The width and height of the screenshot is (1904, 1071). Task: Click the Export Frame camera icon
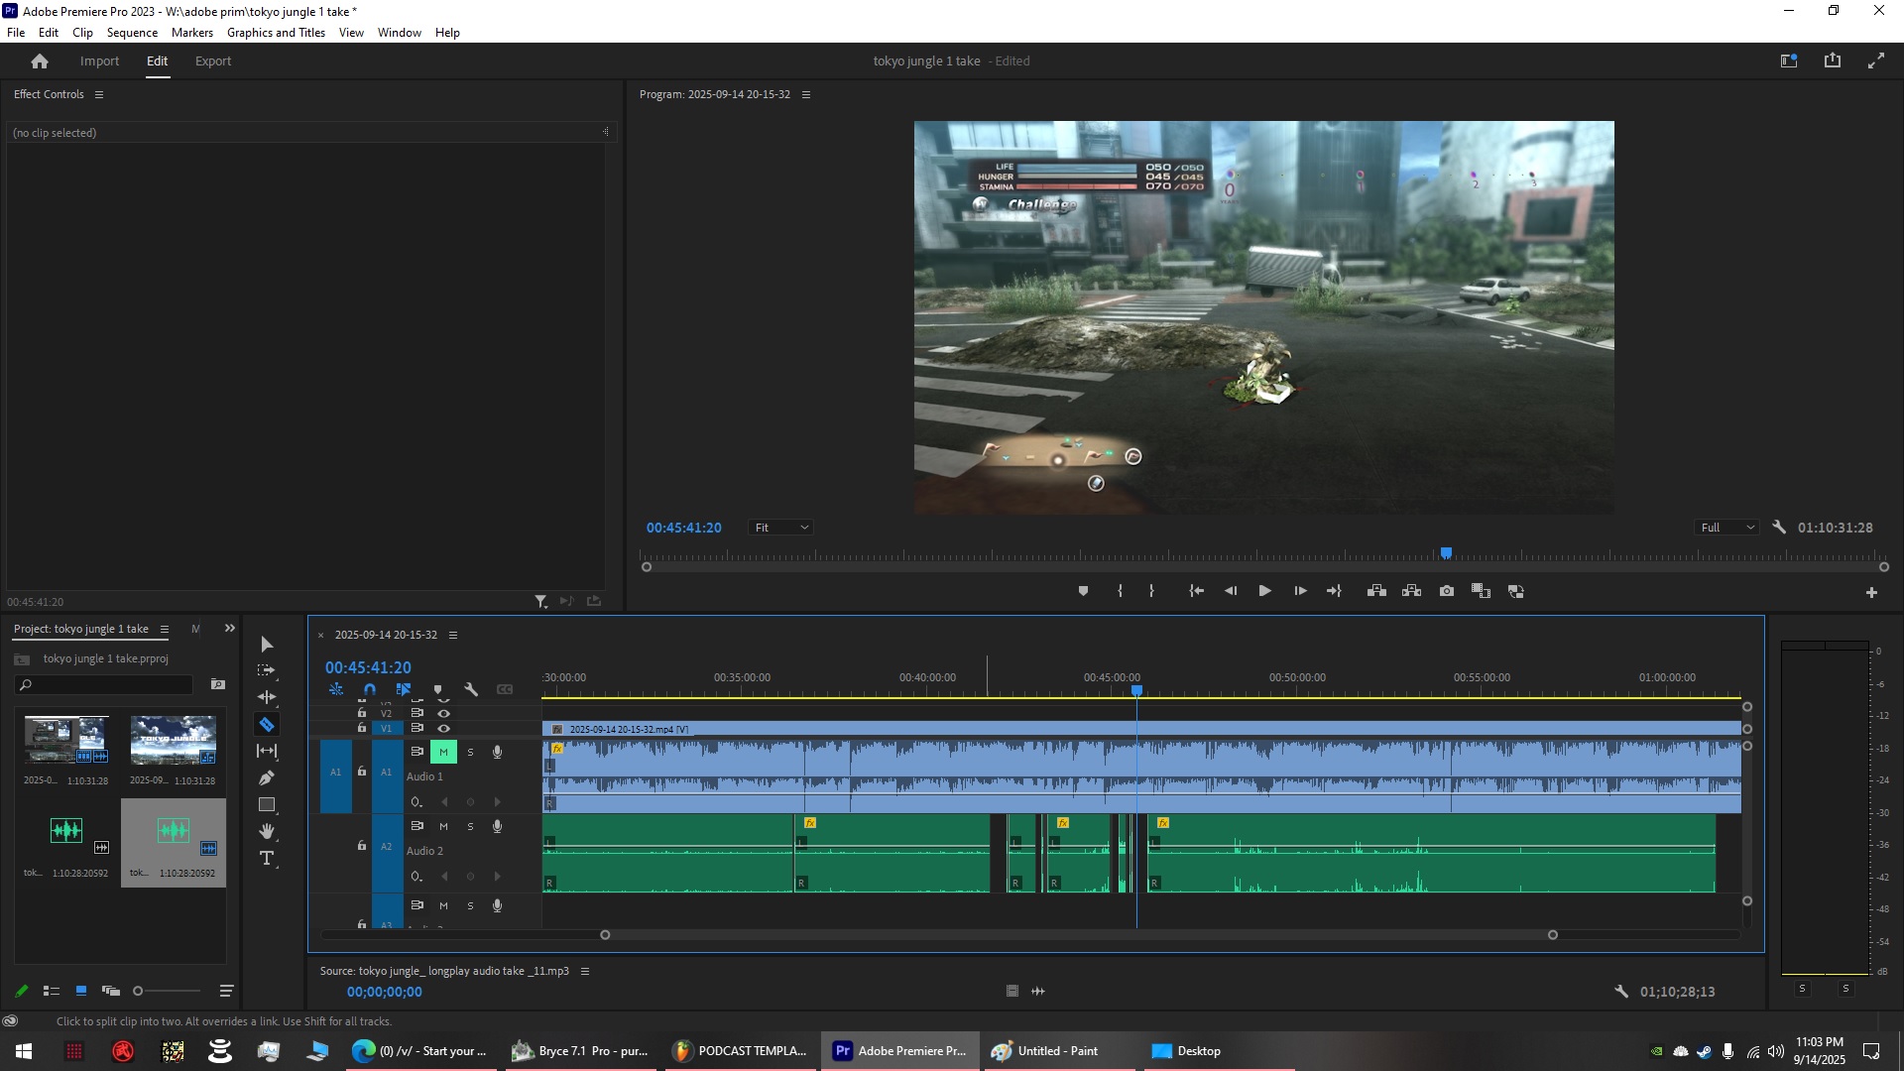point(1447,591)
